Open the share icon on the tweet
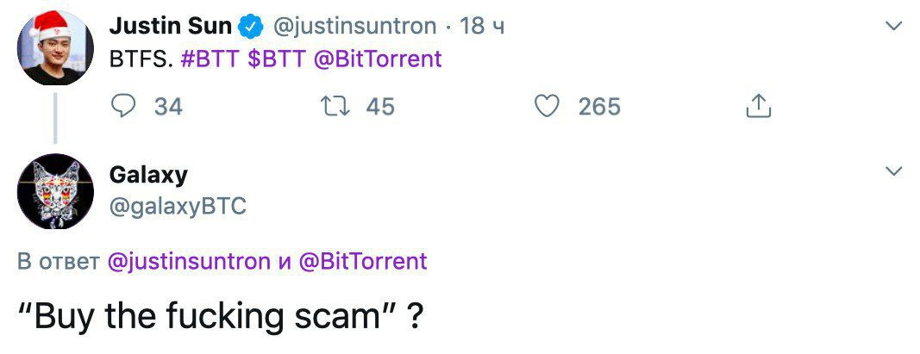920x354 pixels. [x=758, y=106]
